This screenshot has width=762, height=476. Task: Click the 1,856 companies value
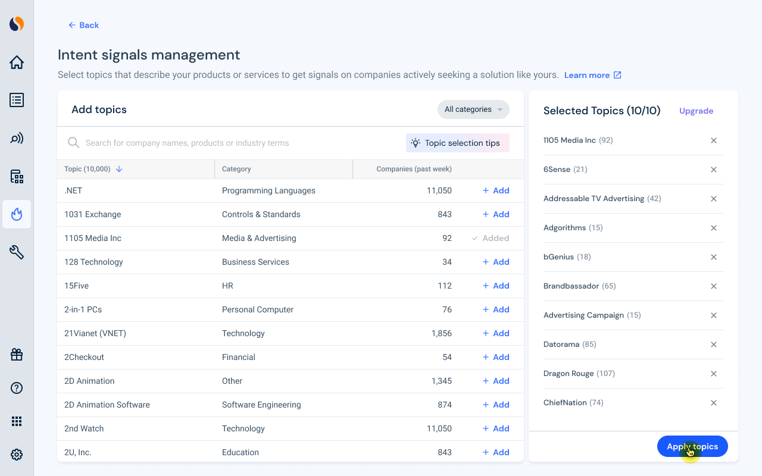point(442,333)
